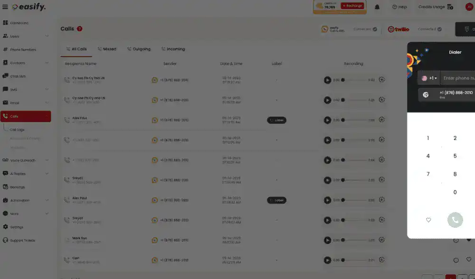This screenshot has width=475, height=279.
Task: Play the recording in the first call row
Action: (x=327, y=80)
